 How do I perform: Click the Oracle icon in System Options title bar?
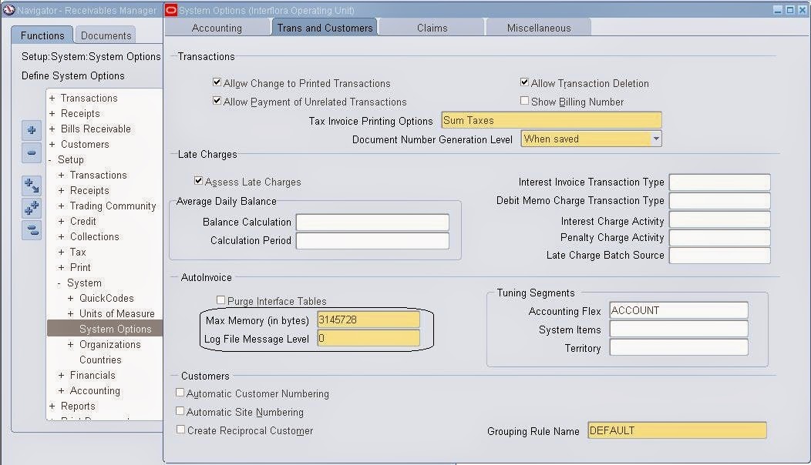171,10
